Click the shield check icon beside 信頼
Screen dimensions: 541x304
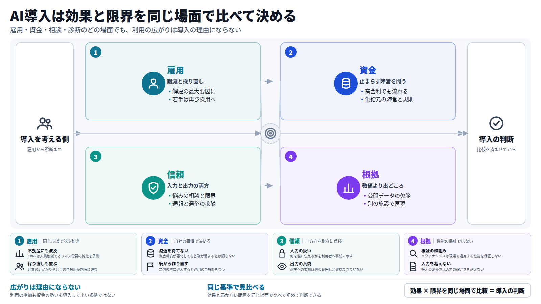coord(154,188)
